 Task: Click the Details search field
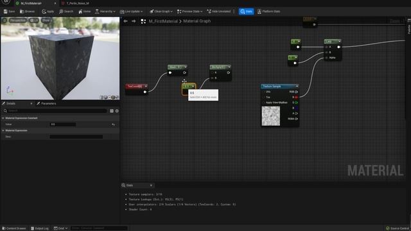tap(55, 111)
